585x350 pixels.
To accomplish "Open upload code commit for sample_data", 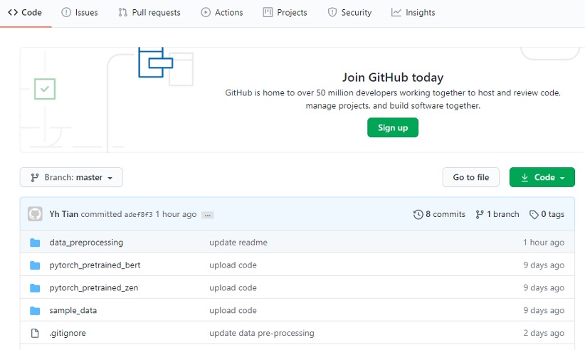I will (233, 310).
